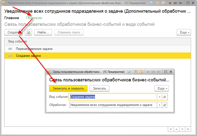Click the copy-record icon next to Создать
The width and height of the screenshot is (197, 136).
click(29, 33)
